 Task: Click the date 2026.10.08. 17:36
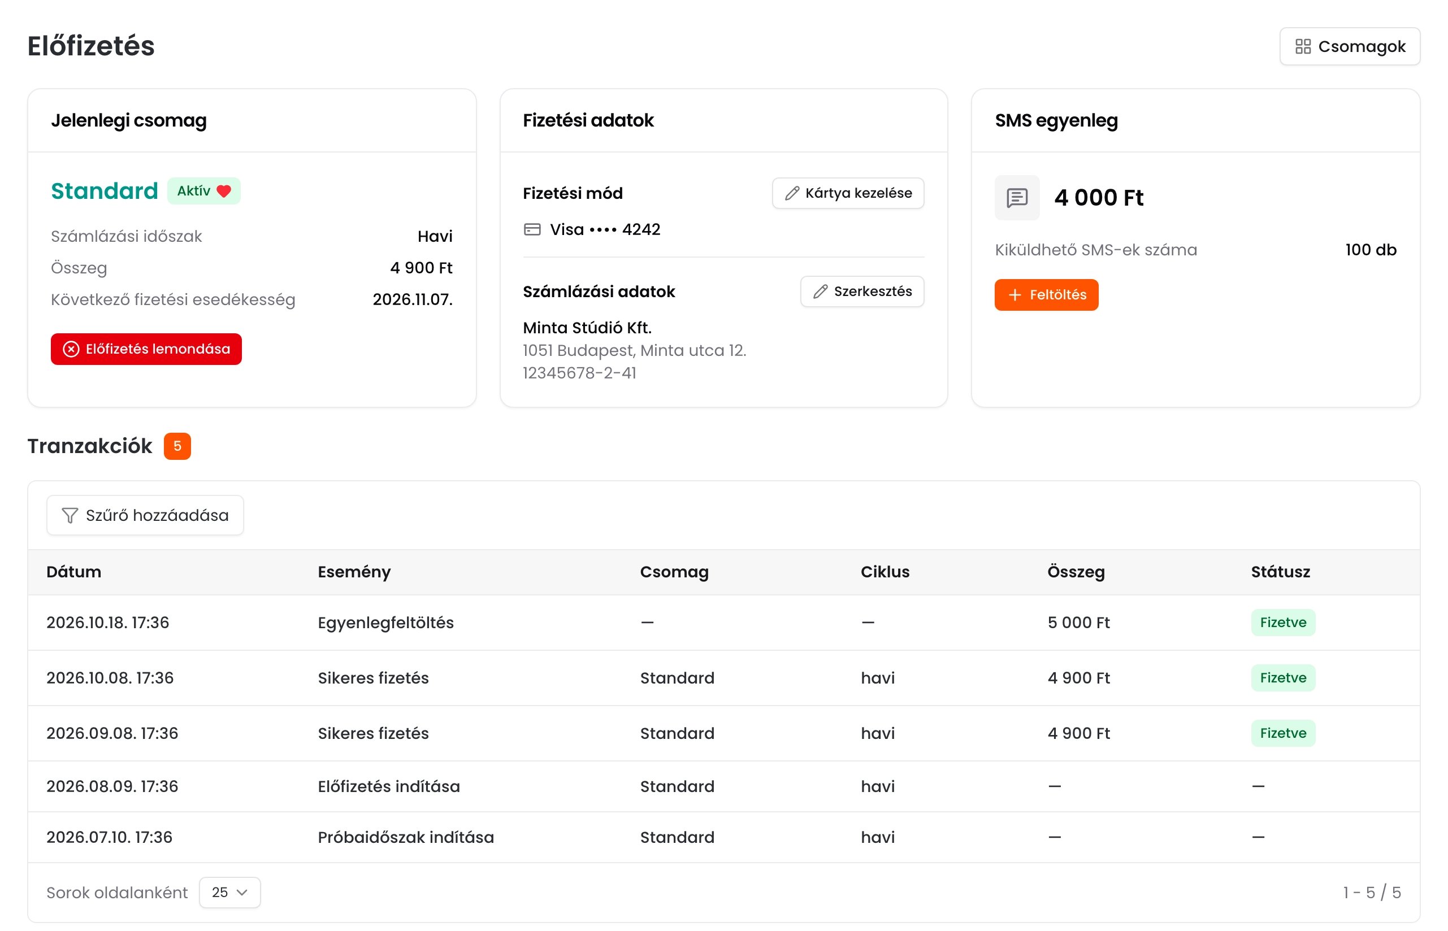click(110, 678)
